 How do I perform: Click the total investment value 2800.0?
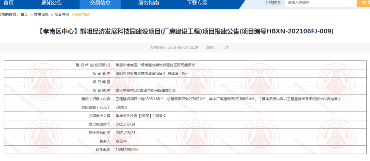pos(121,107)
